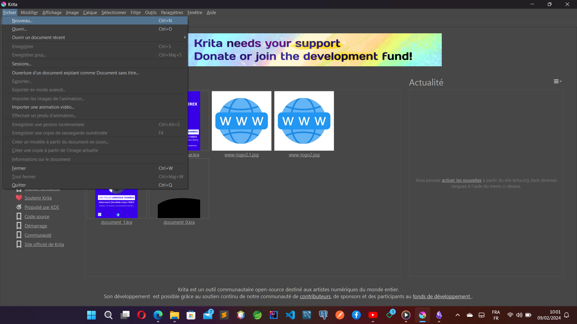Click the activer les nouvelles link
Screen dimensions: 577x324
(x=461, y=180)
